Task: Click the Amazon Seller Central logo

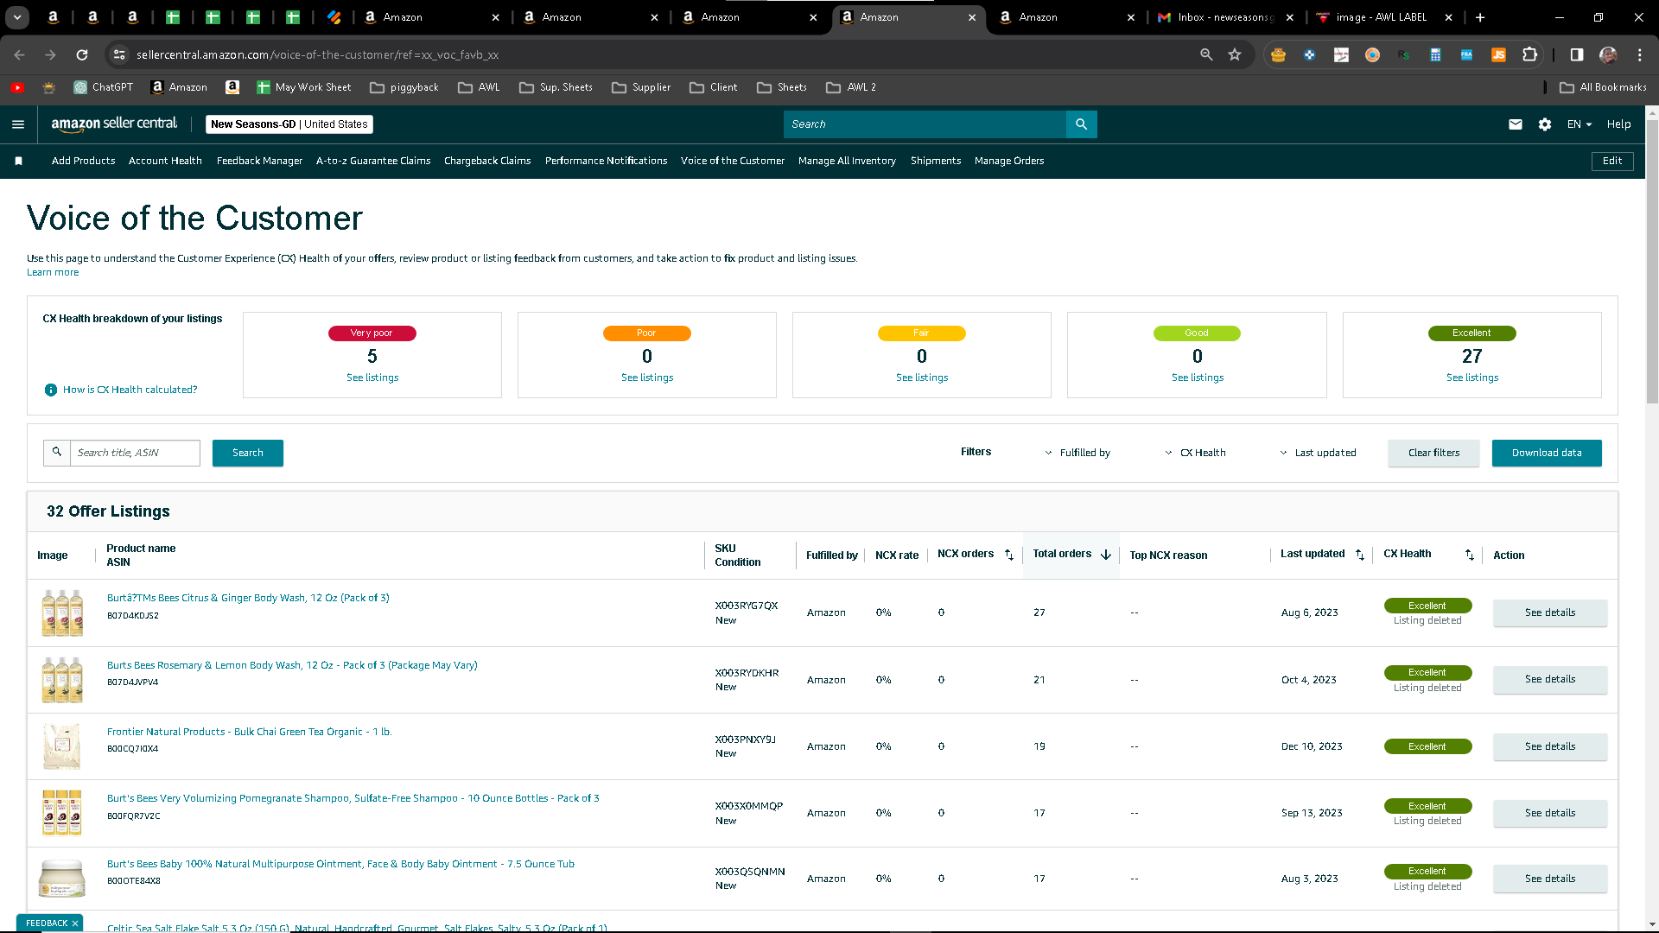Action: [x=114, y=124]
